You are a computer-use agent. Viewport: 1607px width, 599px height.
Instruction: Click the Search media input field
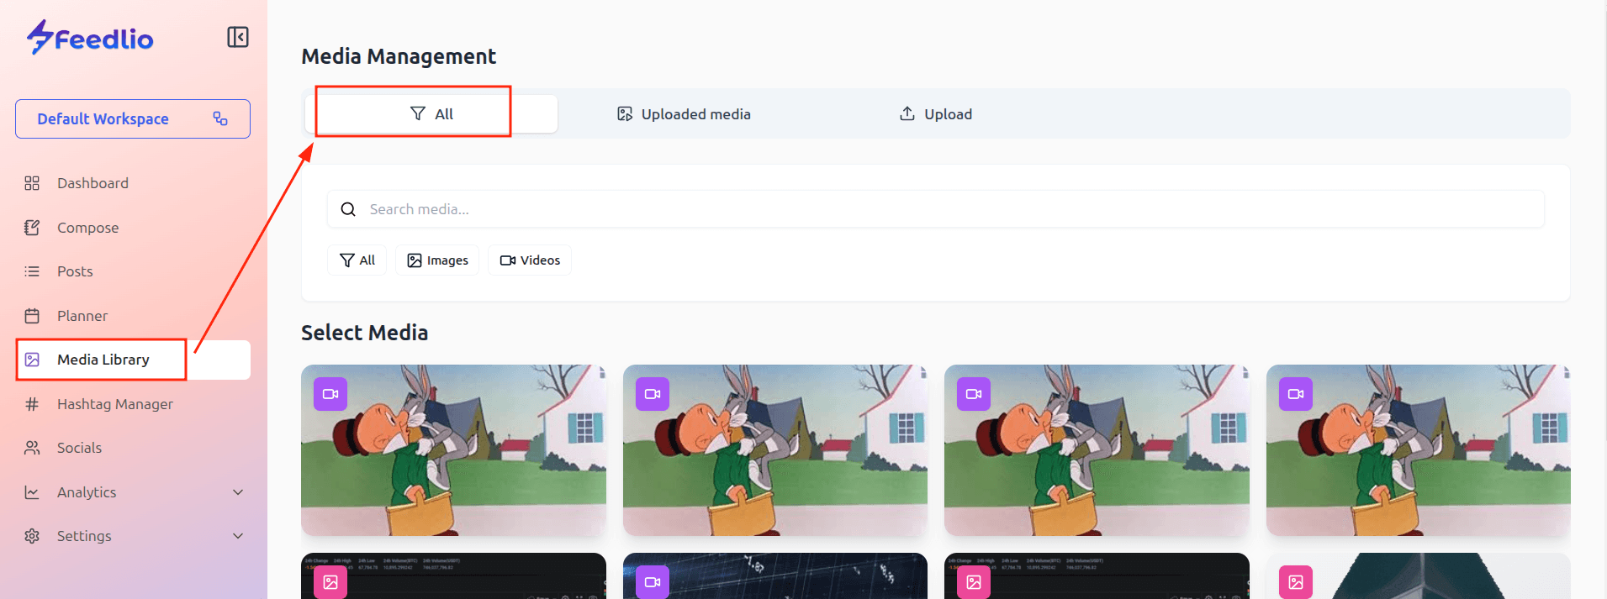click(935, 209)
